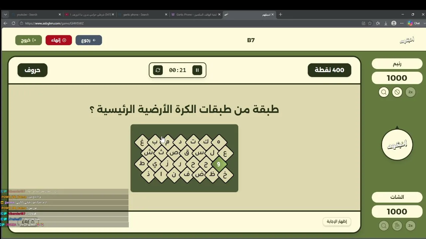Select the letter خ tile
This screenshot has width=426, height=239.
click(x=225, y=175)
